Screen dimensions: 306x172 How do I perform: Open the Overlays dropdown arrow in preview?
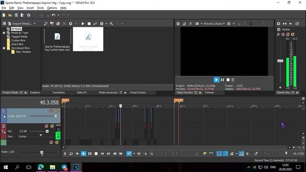pos(234,23)
